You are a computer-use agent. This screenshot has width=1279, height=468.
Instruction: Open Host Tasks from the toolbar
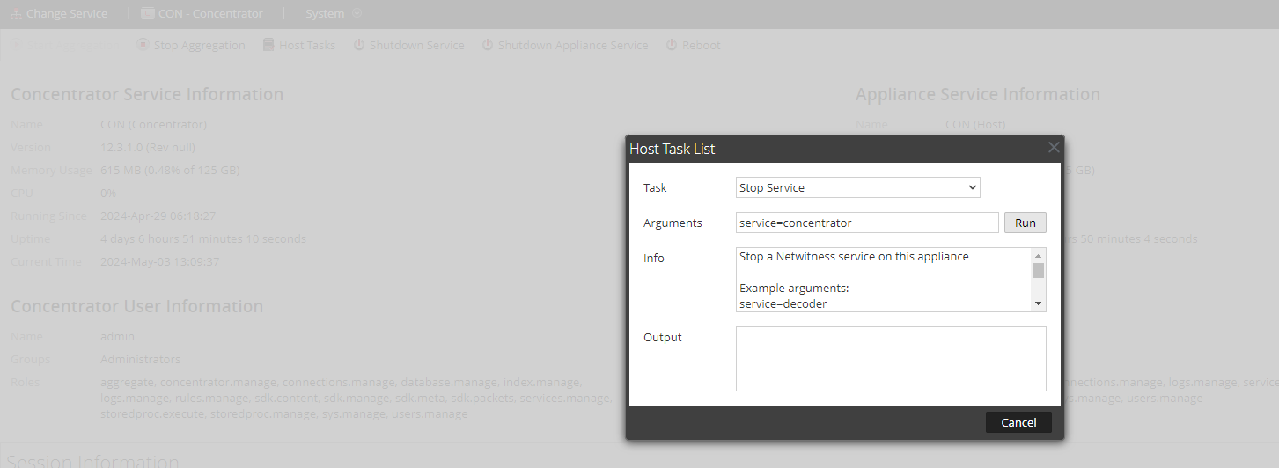point(298,45)
